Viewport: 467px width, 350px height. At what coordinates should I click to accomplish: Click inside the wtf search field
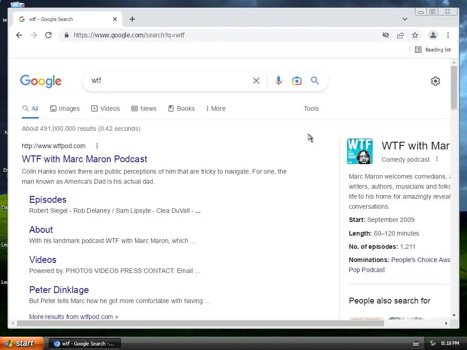coord(170,81)
